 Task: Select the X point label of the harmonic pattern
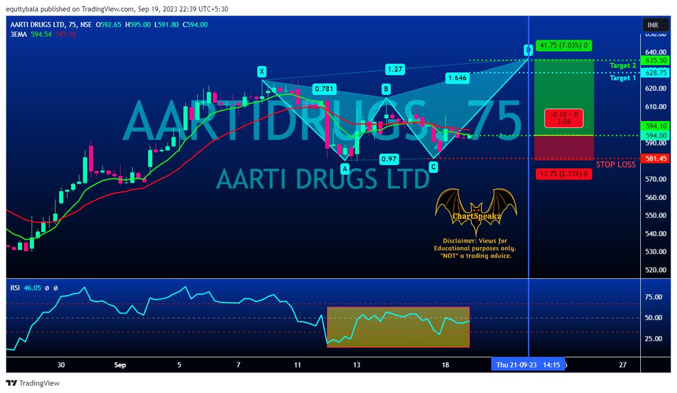click(262, 71)
